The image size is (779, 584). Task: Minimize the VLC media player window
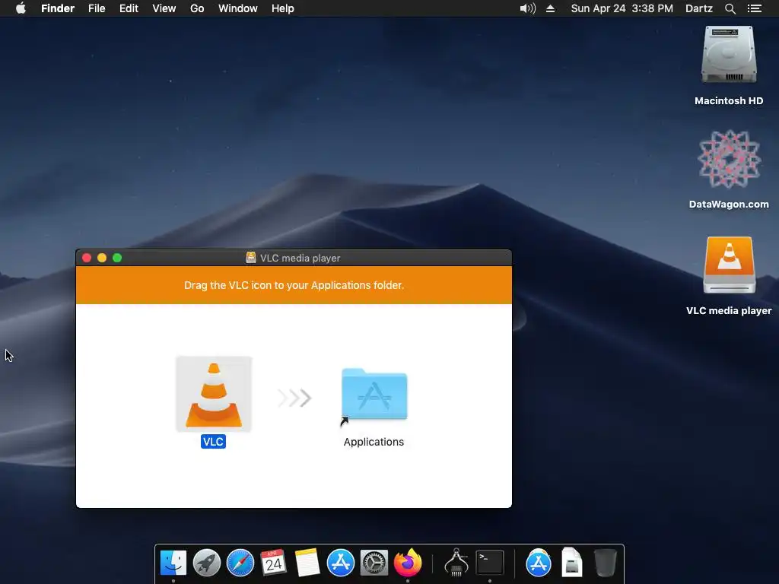coord(102,258)
